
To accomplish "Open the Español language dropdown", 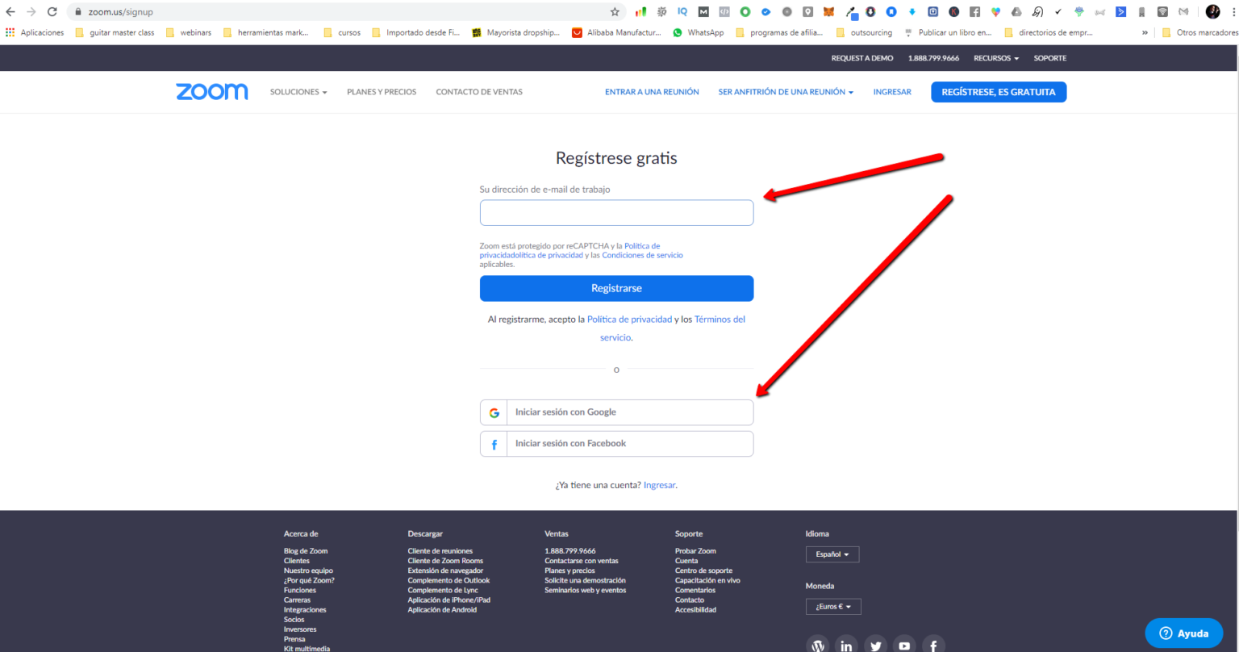I will point(832,554).
